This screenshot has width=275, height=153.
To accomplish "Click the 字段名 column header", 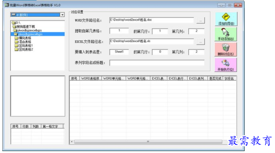I will coord(229,79).
